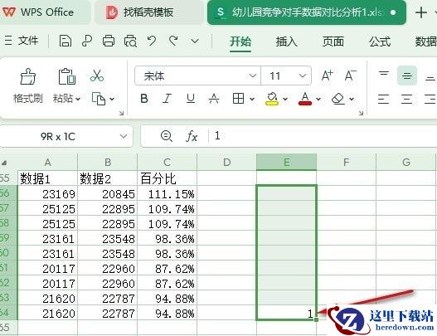Image resolution: width=437 pixels, height=336 pixels.
Task: Click the Increase Font Size icon
Action: [x=327, y=75]
